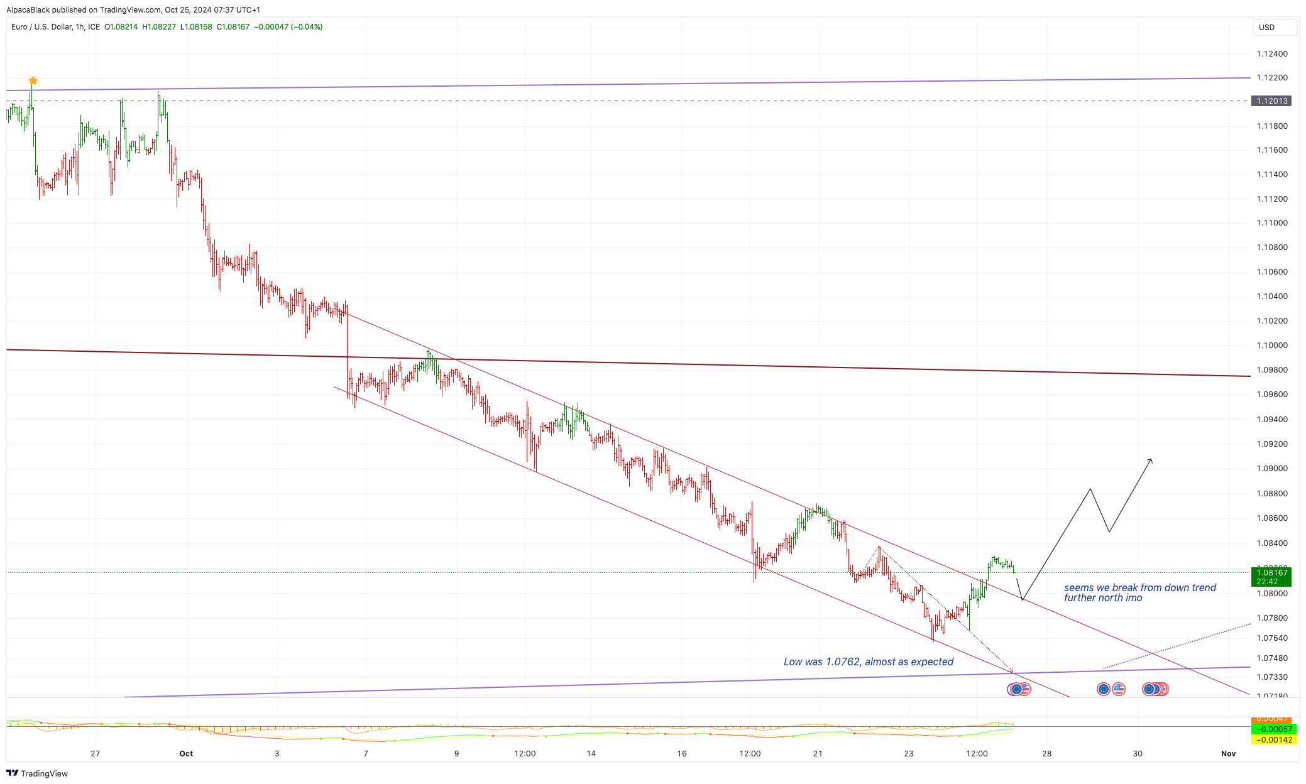Open the USD currency selector
Screen dimensions: 1306x784
tap(1275, 27)
